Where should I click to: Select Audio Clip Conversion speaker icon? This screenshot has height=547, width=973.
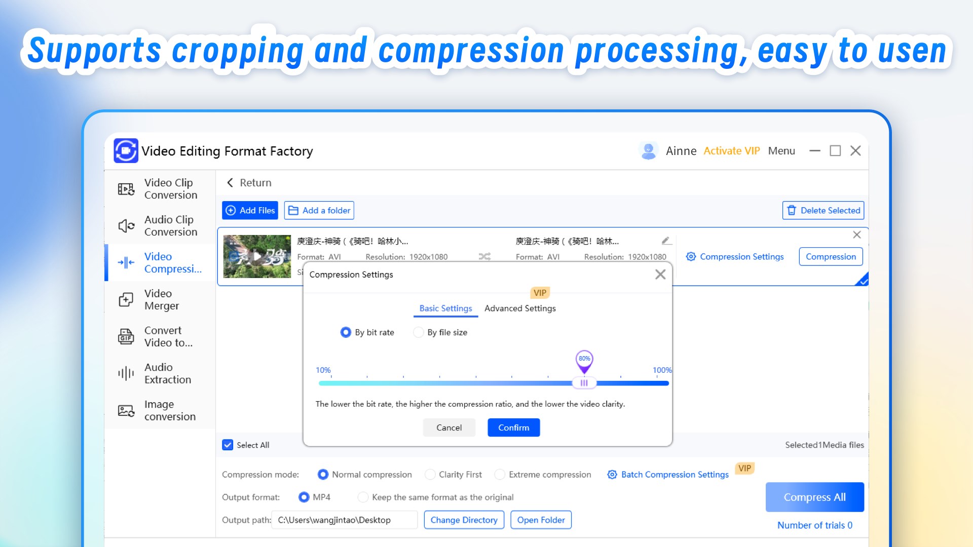126,226
